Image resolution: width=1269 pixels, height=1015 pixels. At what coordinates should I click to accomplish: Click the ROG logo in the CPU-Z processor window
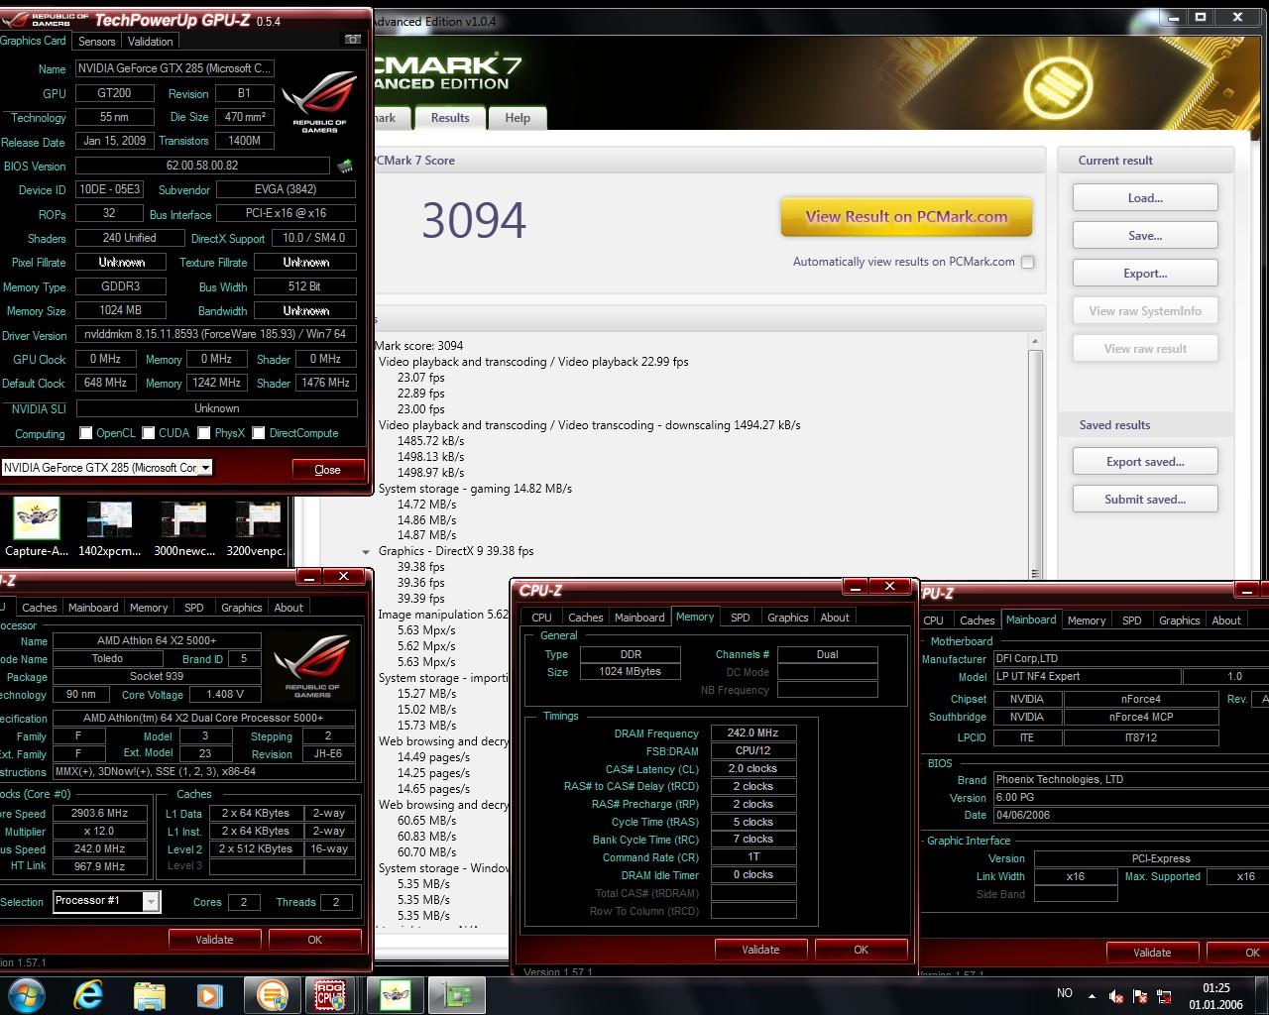[312, 664]
